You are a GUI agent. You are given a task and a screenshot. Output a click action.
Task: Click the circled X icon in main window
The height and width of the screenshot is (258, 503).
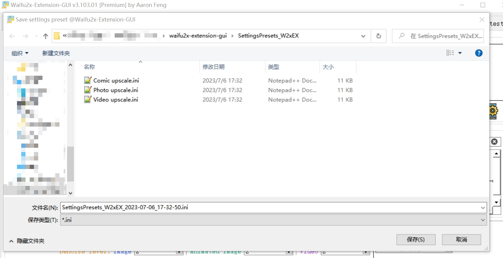(x=495, y=142)
